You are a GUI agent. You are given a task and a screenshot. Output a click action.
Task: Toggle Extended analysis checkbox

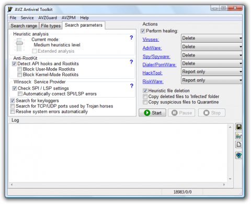pyautogui.click(x=35, y=51)
